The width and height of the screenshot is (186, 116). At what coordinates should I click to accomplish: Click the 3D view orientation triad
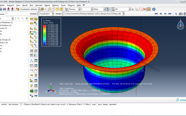pyautogui.click(x=180, y=24)
